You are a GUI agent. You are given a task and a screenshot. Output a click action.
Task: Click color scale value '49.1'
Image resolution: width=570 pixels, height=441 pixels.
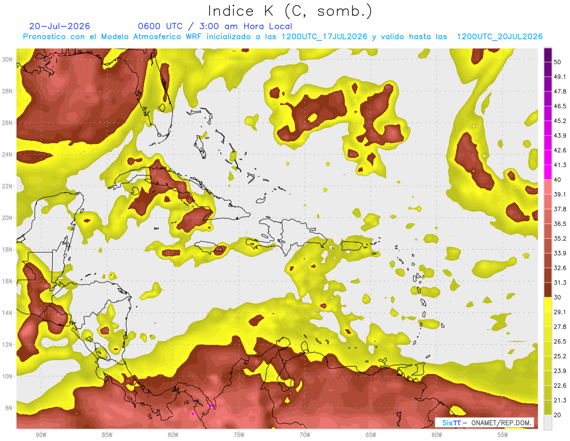(x=560, y=77)
